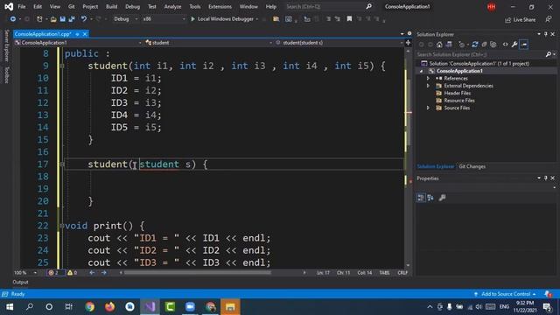Open the student class navigation dropdown
The image size is (560, 315).
209,43
